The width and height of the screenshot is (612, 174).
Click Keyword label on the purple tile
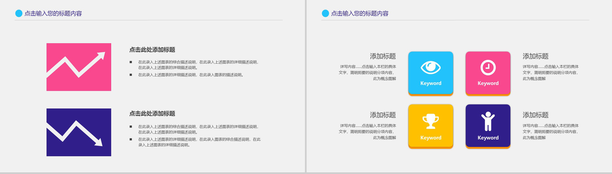[488, 138]
